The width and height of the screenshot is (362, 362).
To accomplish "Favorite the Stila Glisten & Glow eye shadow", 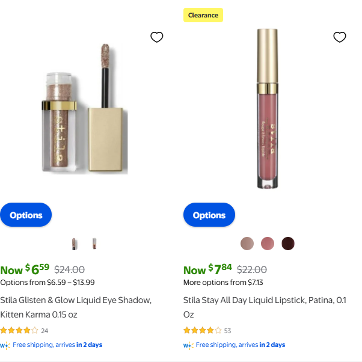I will (x=157, y=37).
